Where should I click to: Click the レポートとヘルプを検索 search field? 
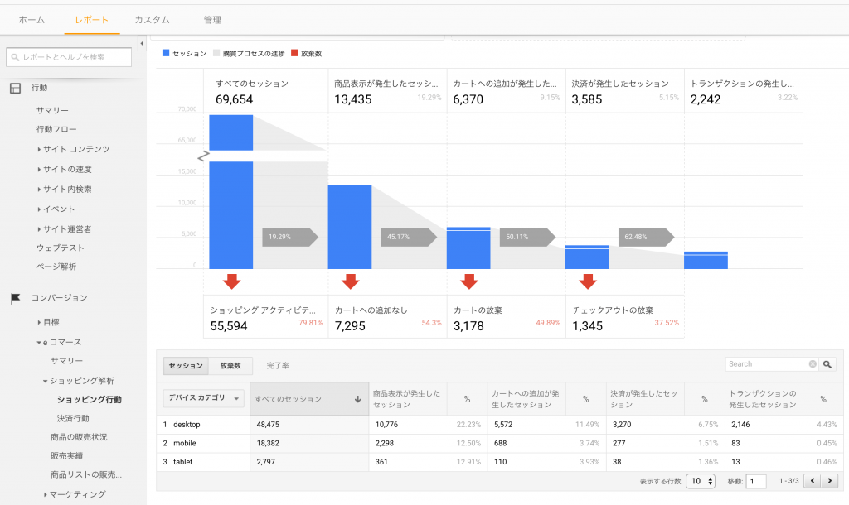pyautogui.click(x=69, y=56)
